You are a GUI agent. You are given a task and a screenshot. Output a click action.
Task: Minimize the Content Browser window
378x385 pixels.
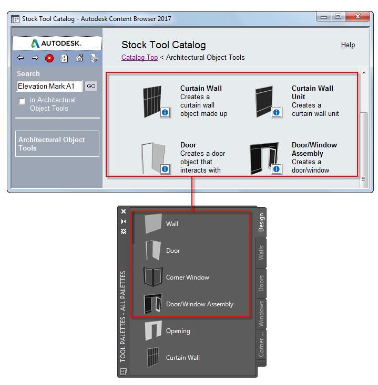tap(324, 17)
